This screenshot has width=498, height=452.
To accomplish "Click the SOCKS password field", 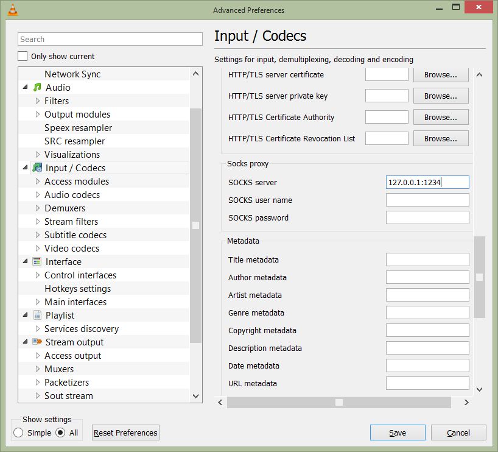I will click(x=427, y=217).
